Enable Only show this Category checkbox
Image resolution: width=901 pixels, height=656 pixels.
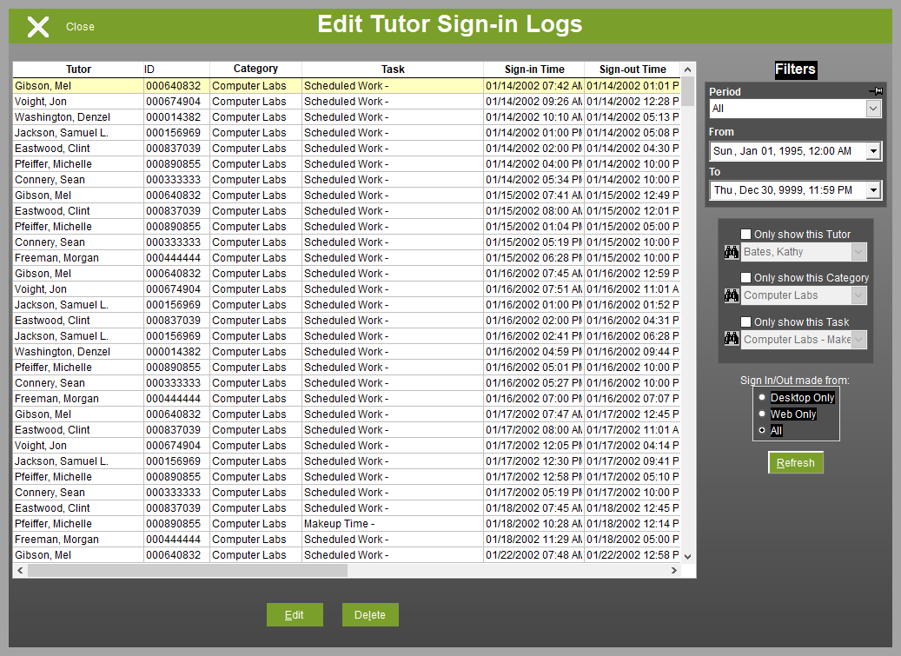point(745,277)
